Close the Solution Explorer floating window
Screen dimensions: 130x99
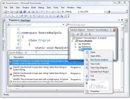click(x=115, y=30)
